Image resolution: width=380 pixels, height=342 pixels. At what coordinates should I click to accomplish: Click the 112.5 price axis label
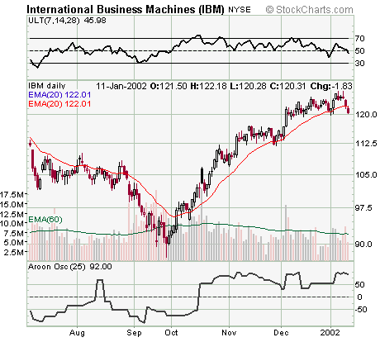click(366, 143)
